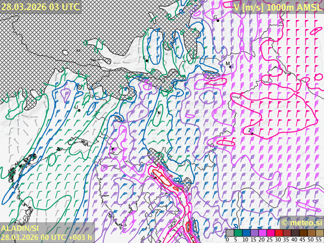Pick the green 5 m/s legend swatch

pos(238,233)
